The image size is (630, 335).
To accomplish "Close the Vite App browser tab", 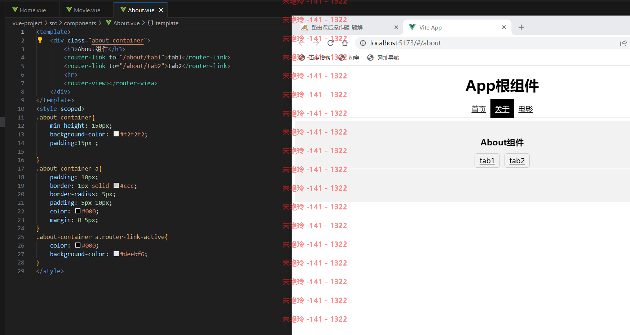I will [x=504, y=27].
